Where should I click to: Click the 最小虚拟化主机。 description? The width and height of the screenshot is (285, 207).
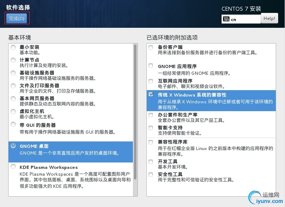[x=37, y=117]
